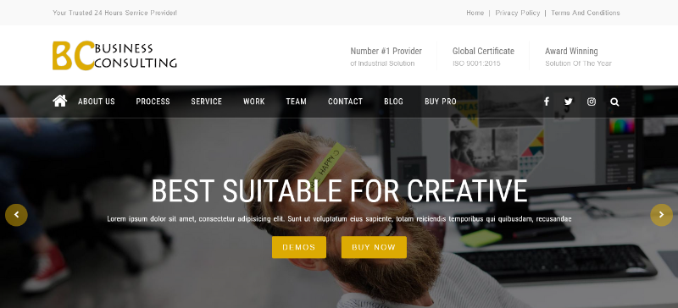Click the home icon in navigation bar
Viewport: 678px width, 308px height.
point(59,101)
